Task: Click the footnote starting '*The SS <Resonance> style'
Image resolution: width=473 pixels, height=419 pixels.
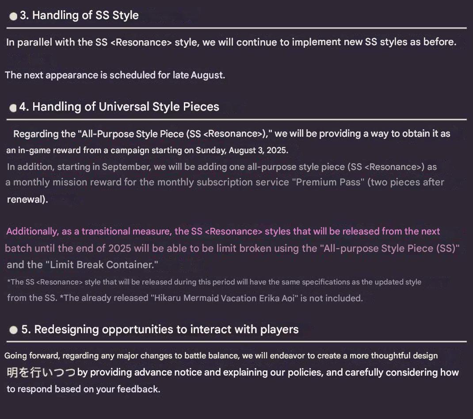Action: point(214,282)
